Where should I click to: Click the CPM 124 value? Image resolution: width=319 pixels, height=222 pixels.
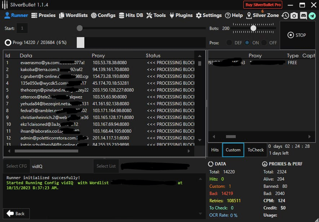coord(282,201)
